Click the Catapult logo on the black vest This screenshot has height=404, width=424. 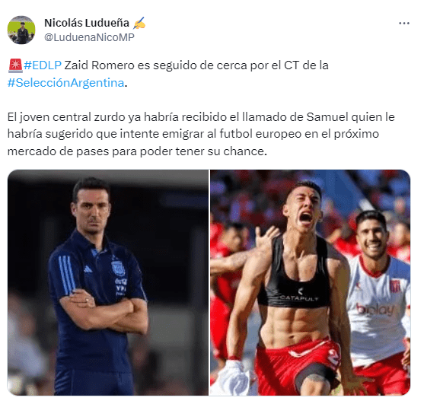pos(299,295)
